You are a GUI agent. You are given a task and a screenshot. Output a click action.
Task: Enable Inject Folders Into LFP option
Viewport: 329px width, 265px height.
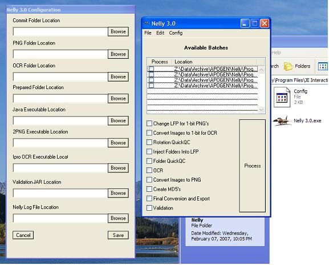[x=149, y=151]
